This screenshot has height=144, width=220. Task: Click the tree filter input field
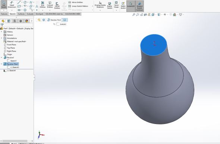[18, 25]
